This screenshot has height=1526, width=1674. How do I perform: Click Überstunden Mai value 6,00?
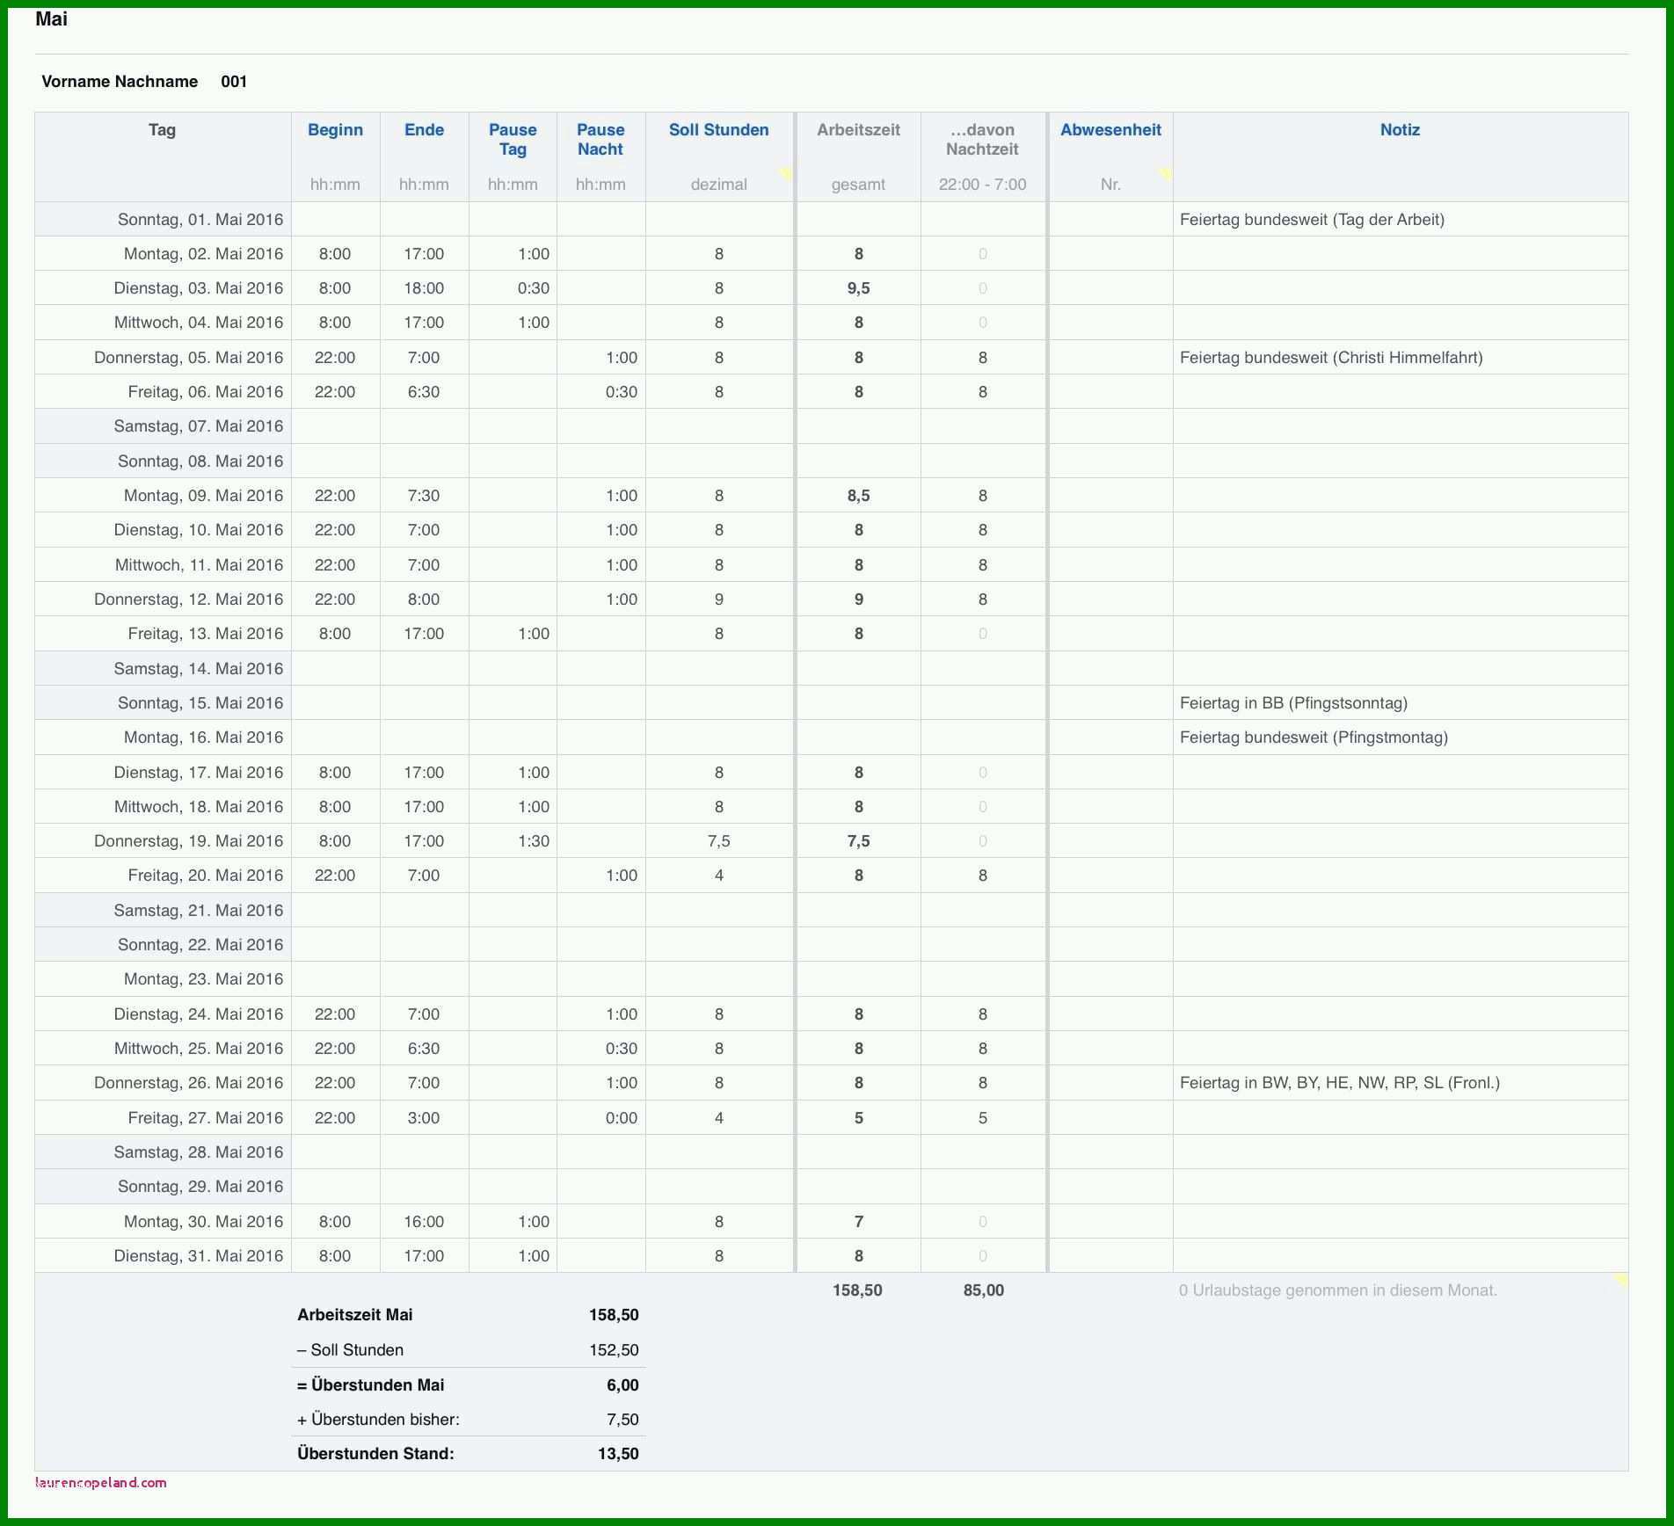pyautogui.click(x=622, y=1385)
